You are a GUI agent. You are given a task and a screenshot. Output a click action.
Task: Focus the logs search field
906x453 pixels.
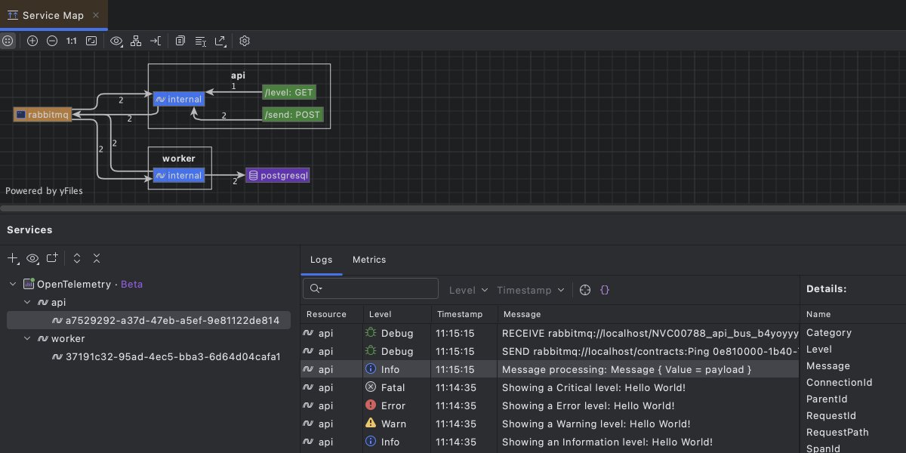pos(371,288)
